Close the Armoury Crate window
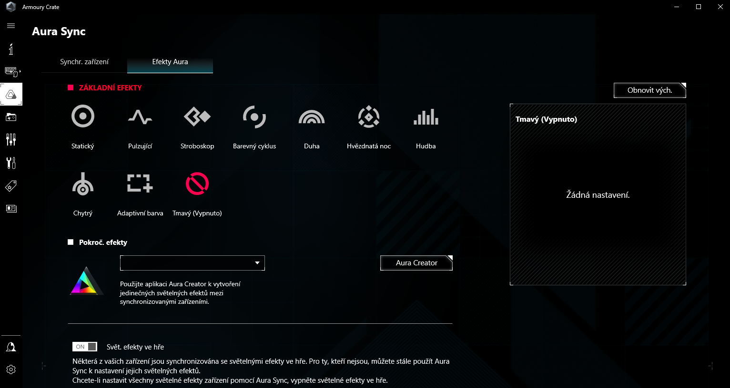730x388 pixels. [720, 7]
